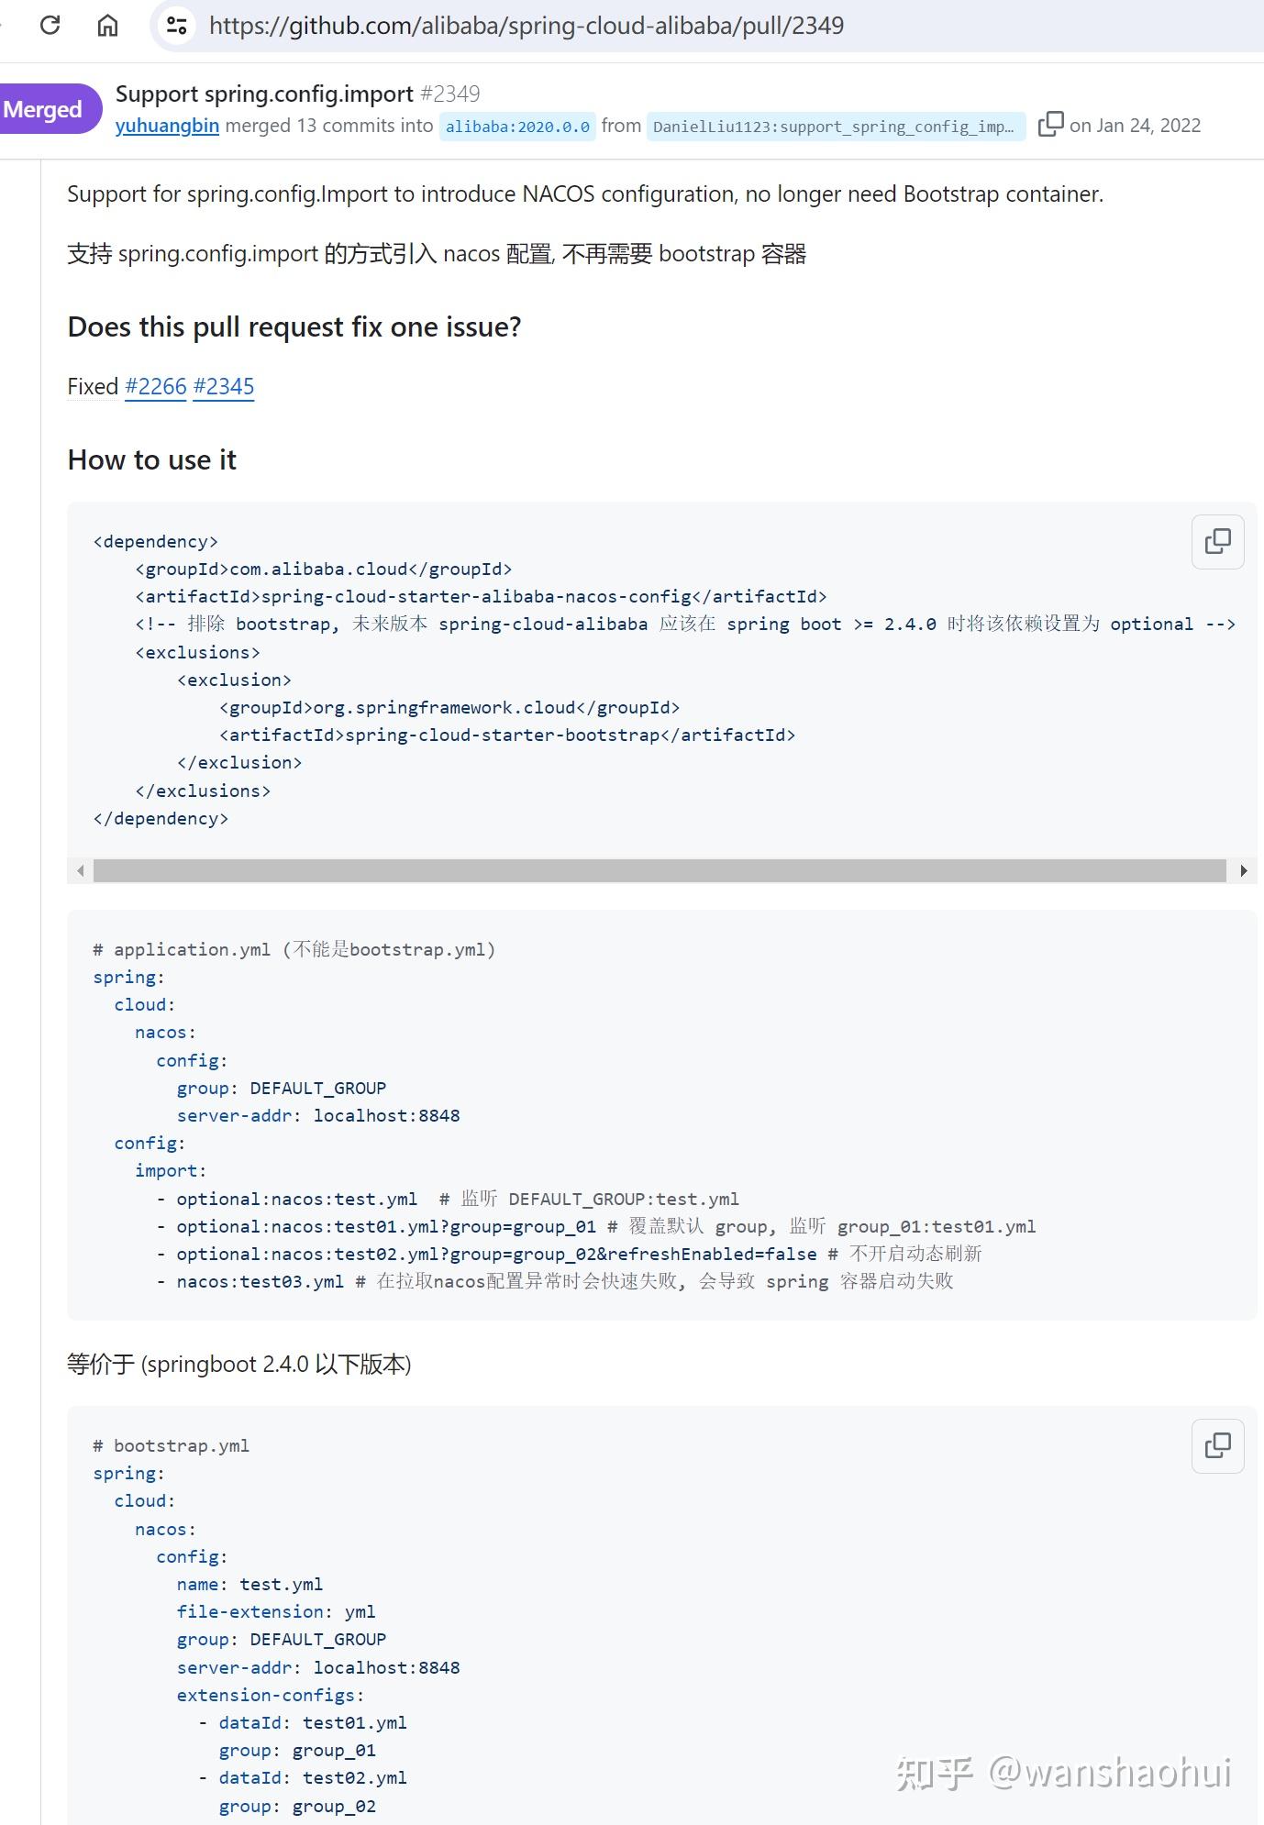The height and width of the screenshot is (1825, 1264).
Task: Copy the bootstrap.yml code block
Action: pyautogui.click(x=1217, y=1446)
